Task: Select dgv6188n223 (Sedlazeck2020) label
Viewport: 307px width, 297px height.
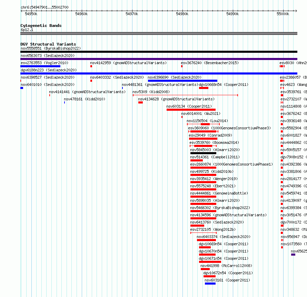Action: (49, 70)
